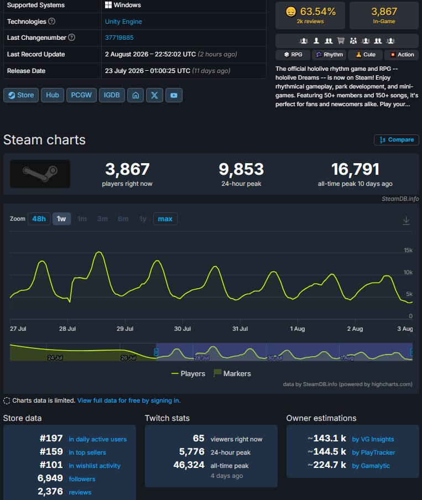The height and width of the screenshot is (500, 422).
Task: Click the Compare button in Steam charts
Action: coord(397,140)
